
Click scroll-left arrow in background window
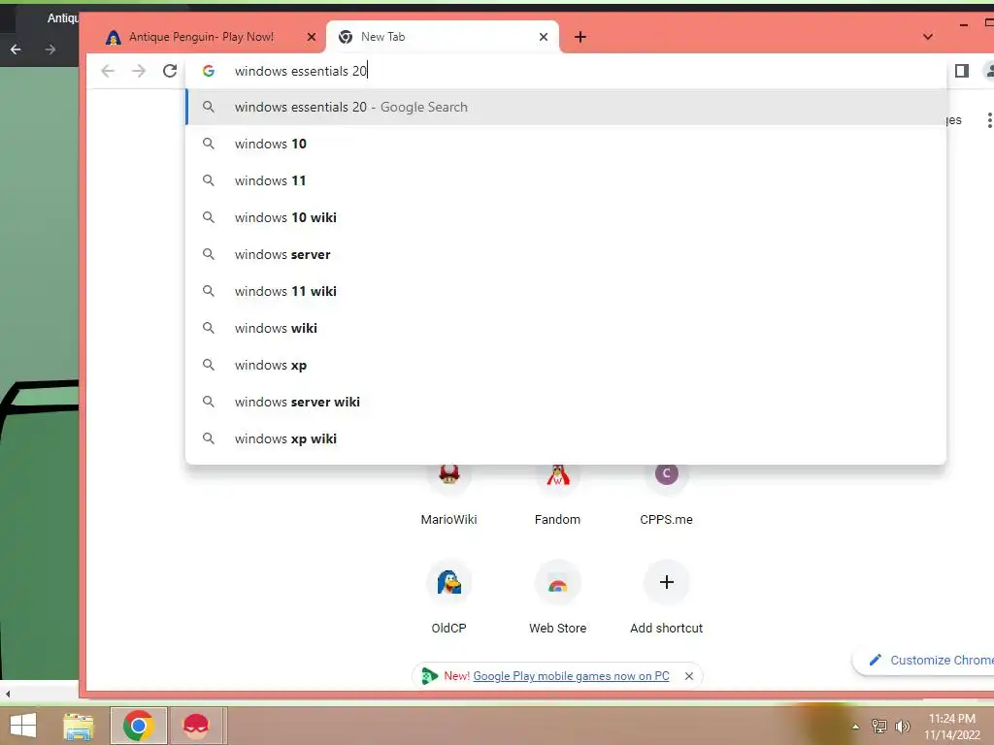click(7, 694)
